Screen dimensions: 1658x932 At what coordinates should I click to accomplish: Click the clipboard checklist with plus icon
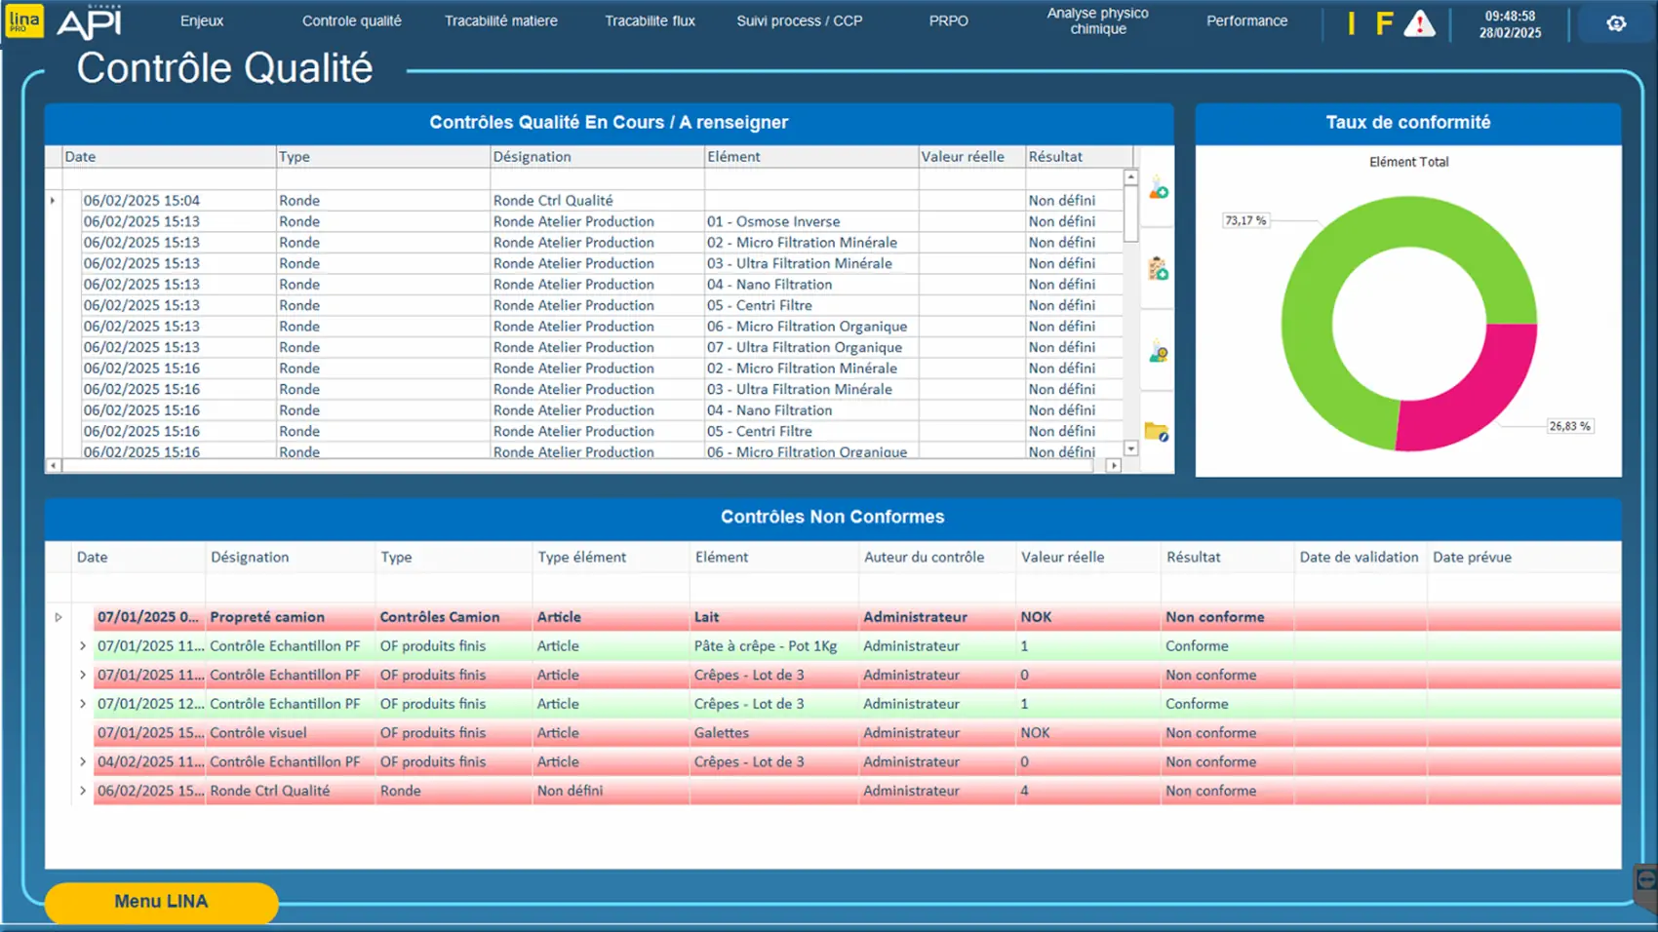point(1158,269)
